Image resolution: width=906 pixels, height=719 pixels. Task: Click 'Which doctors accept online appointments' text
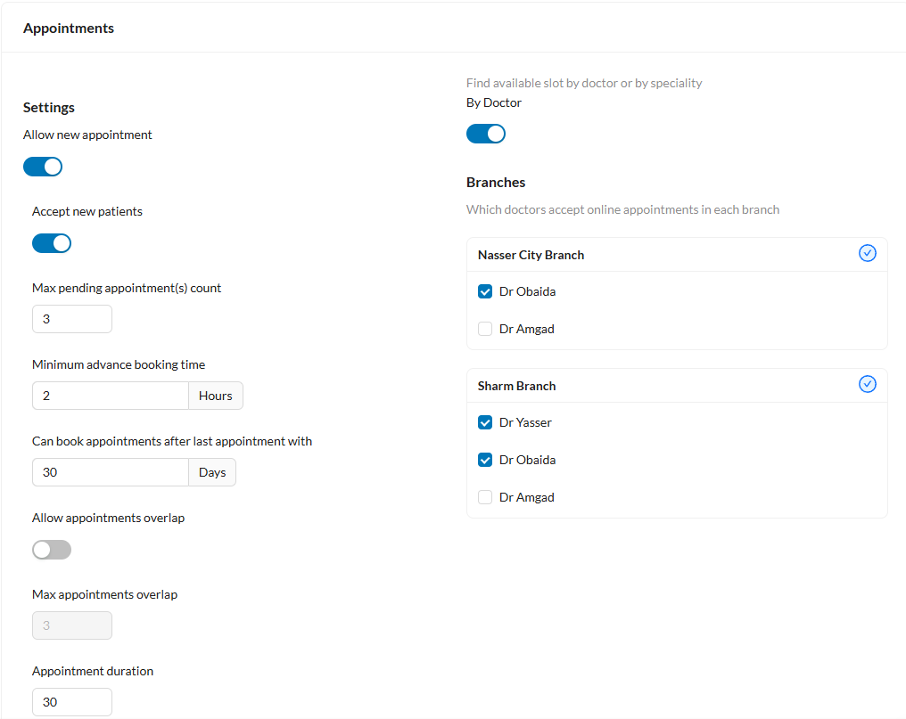[x=622, y=209]
